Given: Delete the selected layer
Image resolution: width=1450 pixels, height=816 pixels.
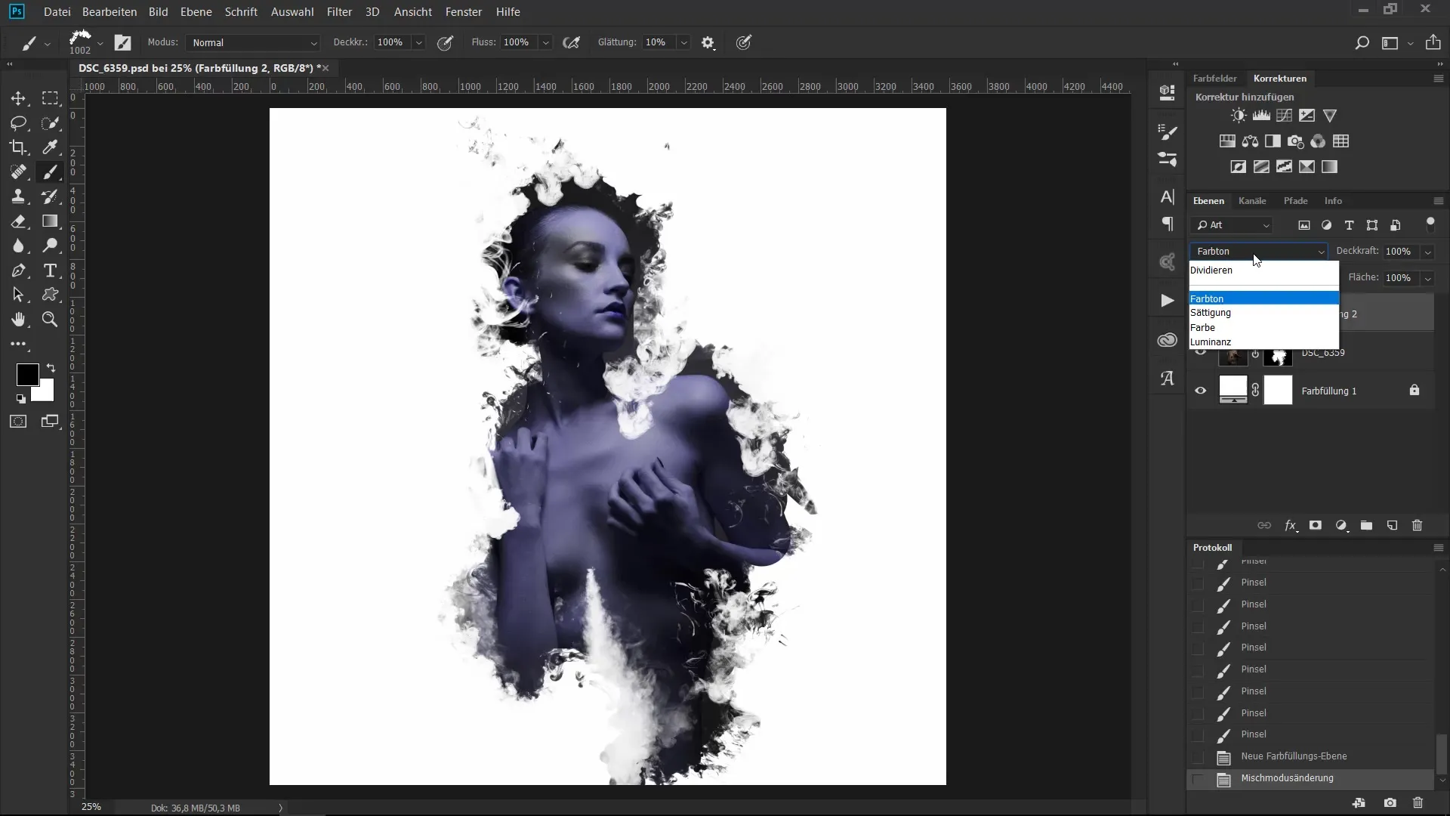Looking at the screenshot, I should pos(1418,525).
